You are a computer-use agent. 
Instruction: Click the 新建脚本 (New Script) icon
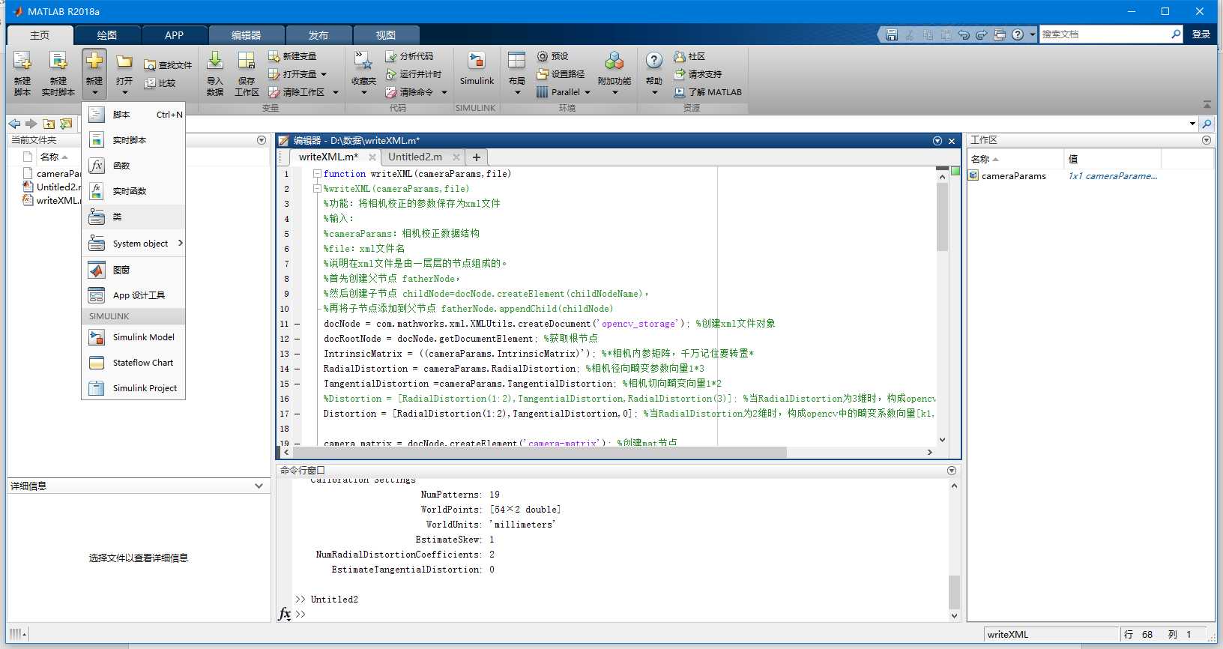pyautogui.click(x=22, y=61)
